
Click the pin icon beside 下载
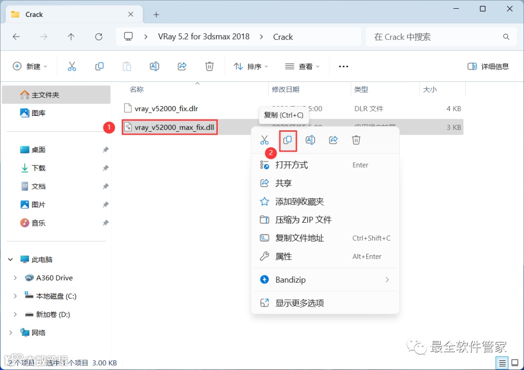click(x=106, y=168)
